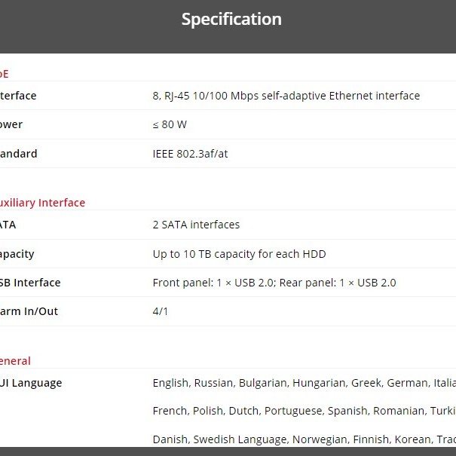Click the ≤ 80 W power value
Viewport: 456px width, 456px height.
(170, 124)
